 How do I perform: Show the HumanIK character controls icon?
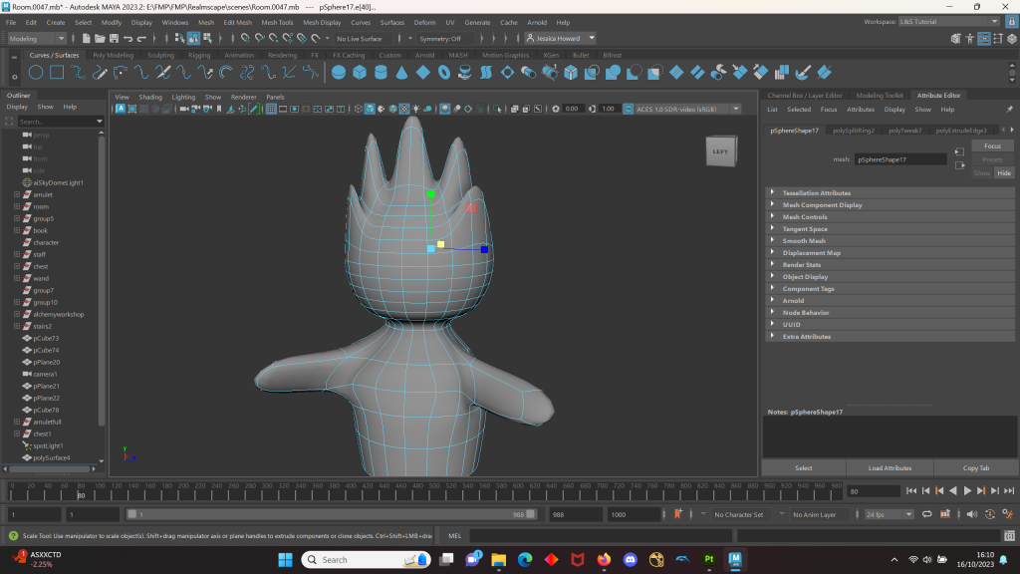tap(970, 39)
